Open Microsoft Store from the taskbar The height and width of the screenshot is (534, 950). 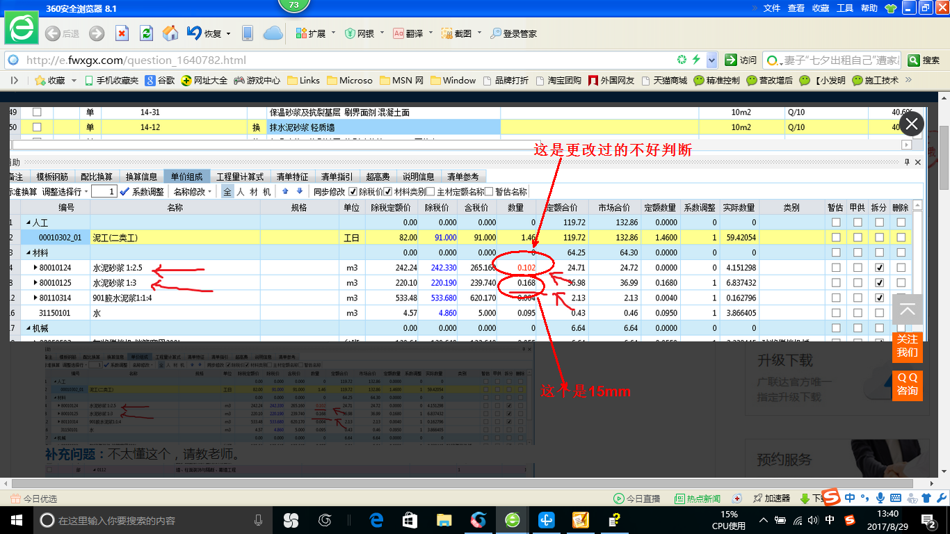[x=410, y=520]
